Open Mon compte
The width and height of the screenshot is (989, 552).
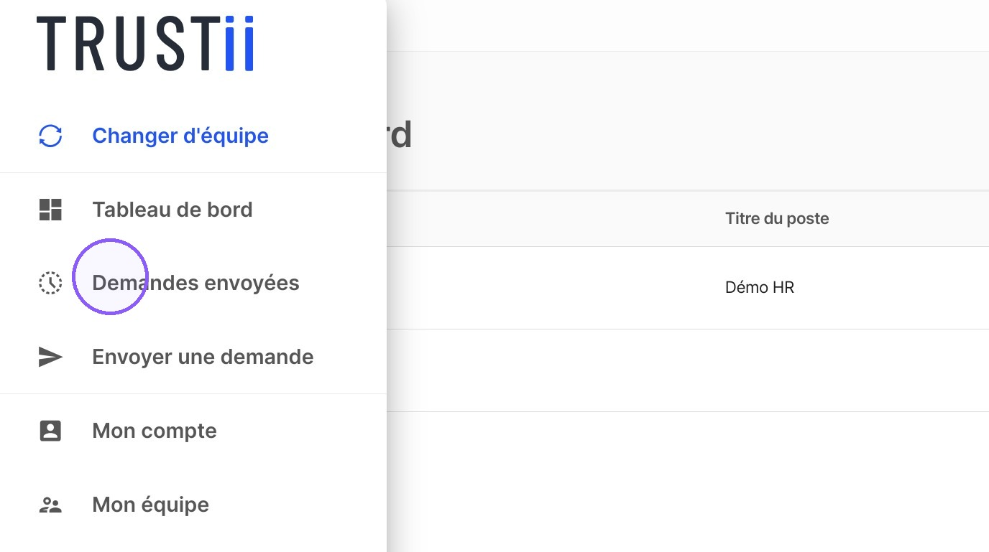(155, 431)
